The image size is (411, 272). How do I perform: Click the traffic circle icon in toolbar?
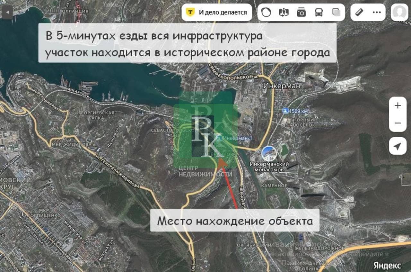[266, 13]
